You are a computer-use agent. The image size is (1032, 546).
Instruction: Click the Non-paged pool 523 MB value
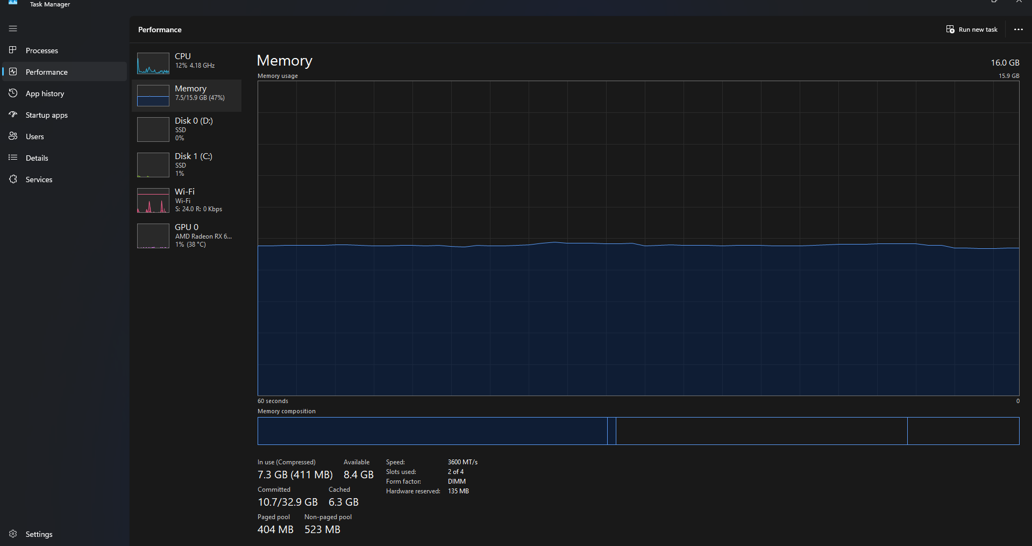point(322,529)
